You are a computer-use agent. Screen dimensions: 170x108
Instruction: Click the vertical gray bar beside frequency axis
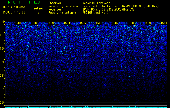click(5, 84)
